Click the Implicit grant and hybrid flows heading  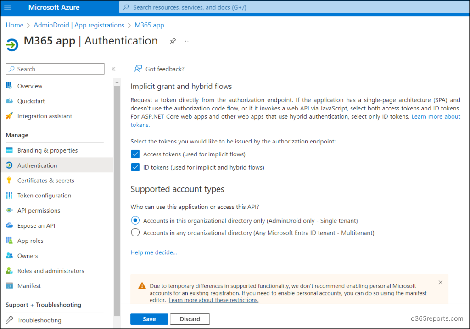[x=181, y=86]
